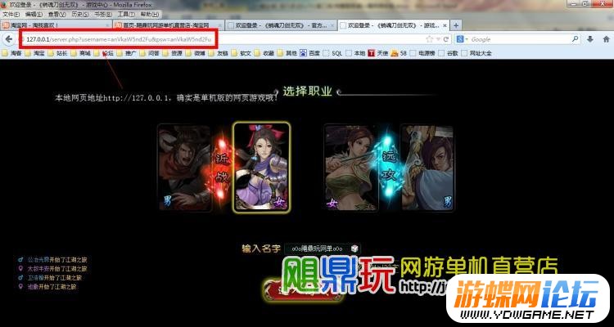Expand the 淘宝 bookmark folder
614x327 pixels.
(34, 53)
